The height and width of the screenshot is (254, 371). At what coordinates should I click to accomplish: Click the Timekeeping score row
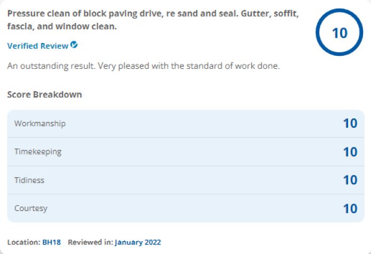[x=186, y=152]
